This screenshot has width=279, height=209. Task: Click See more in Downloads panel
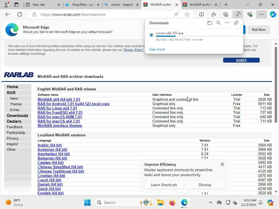[157, 49]
